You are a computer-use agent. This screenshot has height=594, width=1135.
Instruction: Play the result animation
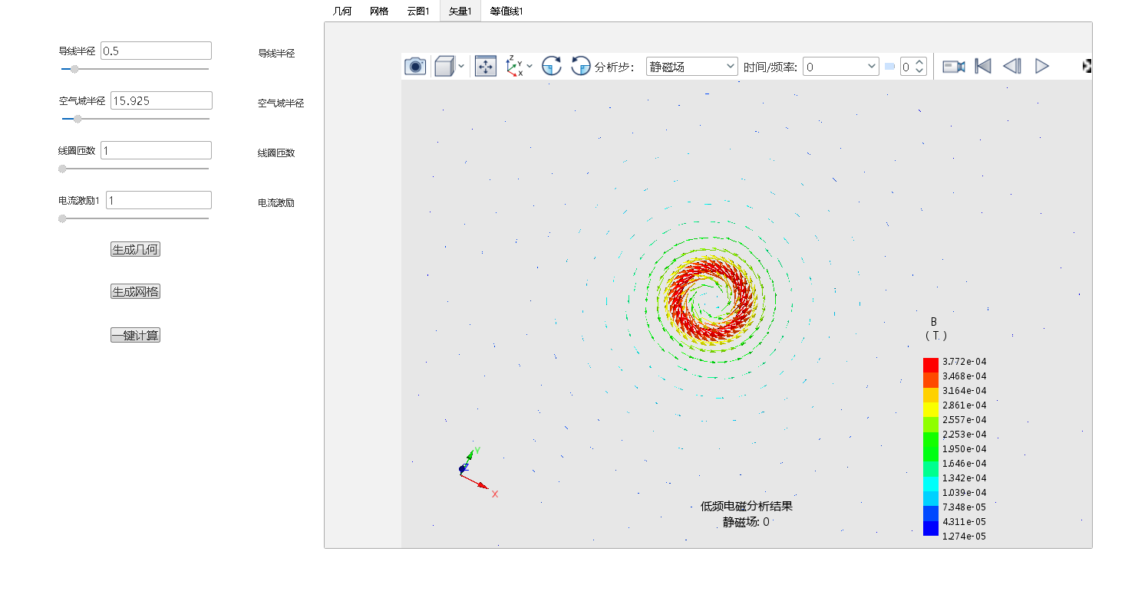tap(1041, 67)
